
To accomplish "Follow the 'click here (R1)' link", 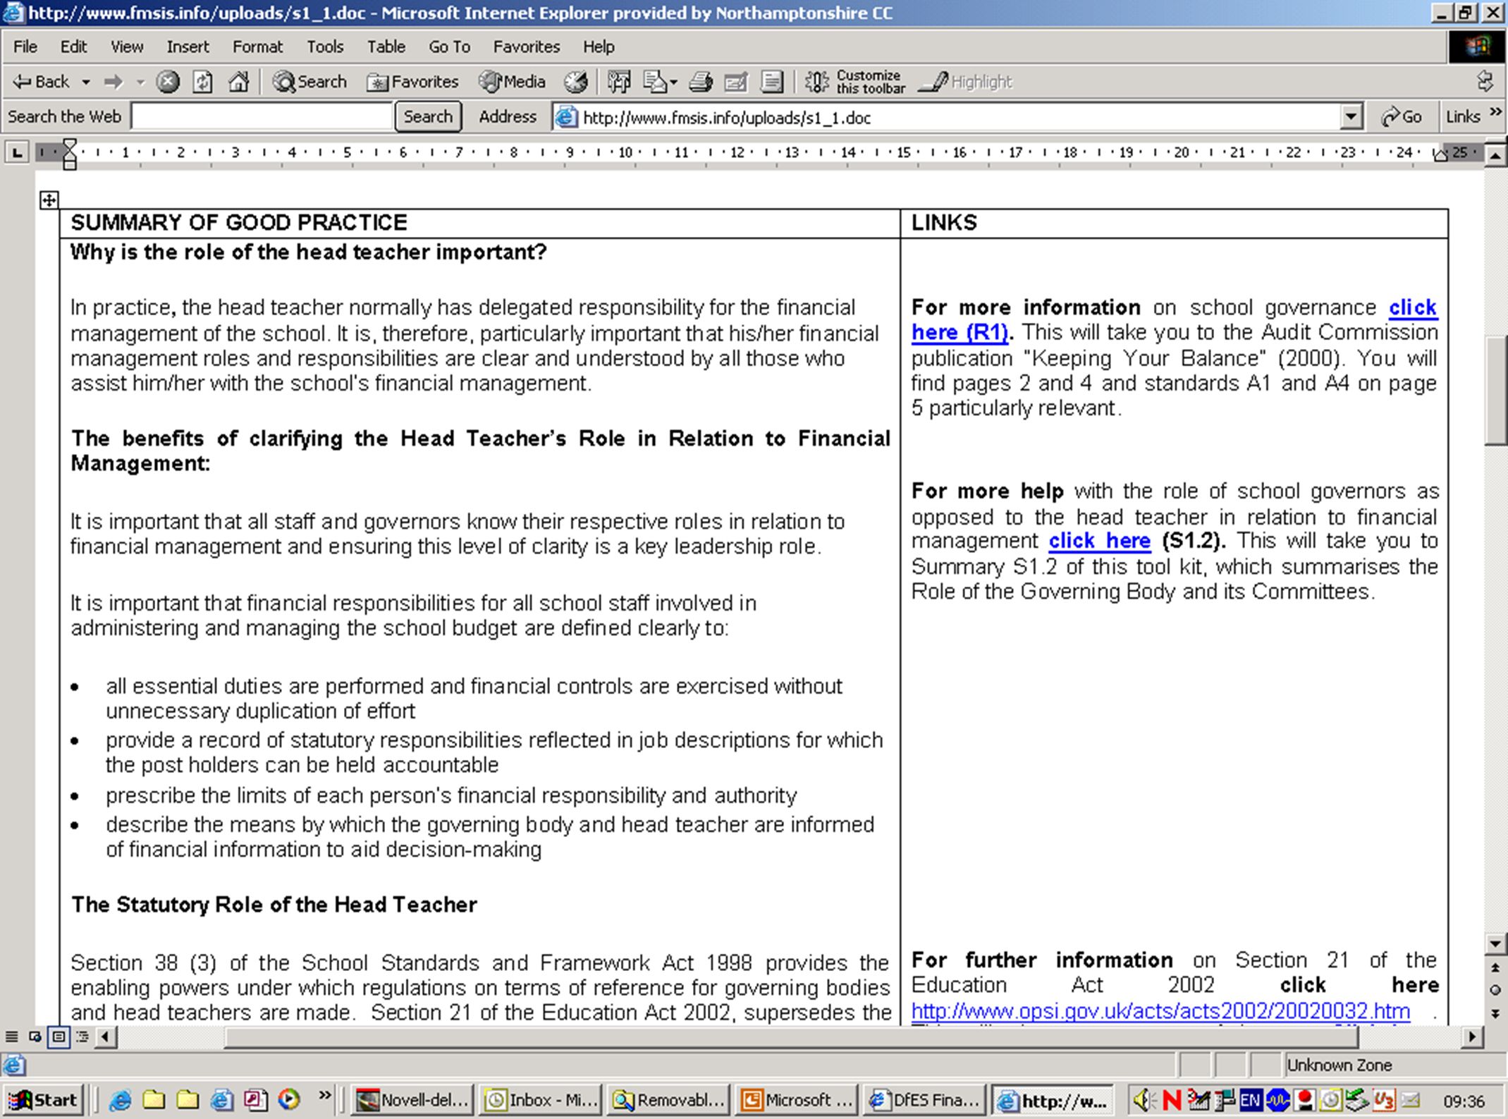I will [x=960, y=332].
